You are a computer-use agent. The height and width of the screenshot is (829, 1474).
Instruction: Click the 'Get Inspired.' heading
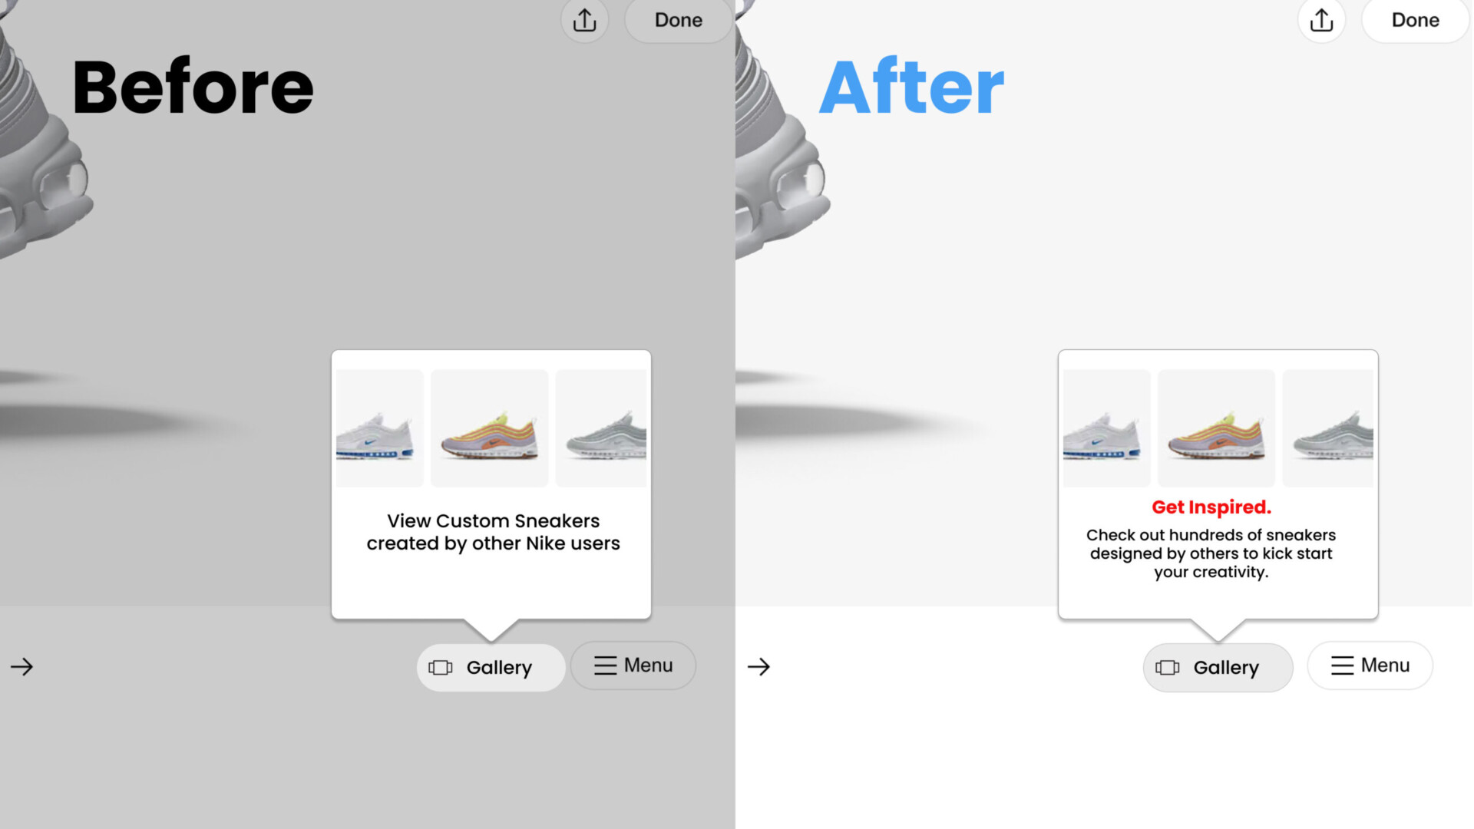click(1211, 507)
